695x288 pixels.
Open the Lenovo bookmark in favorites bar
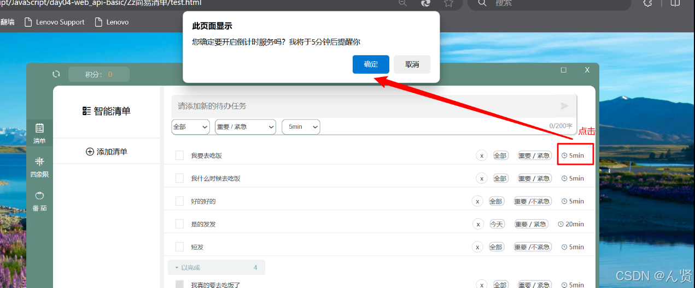pos(112,22)
